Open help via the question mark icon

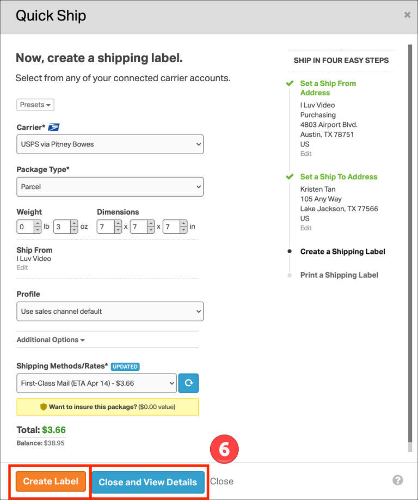click(398, 480)
